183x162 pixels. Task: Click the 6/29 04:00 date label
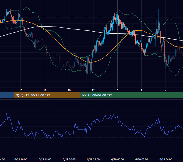click(x=166, y=159)
